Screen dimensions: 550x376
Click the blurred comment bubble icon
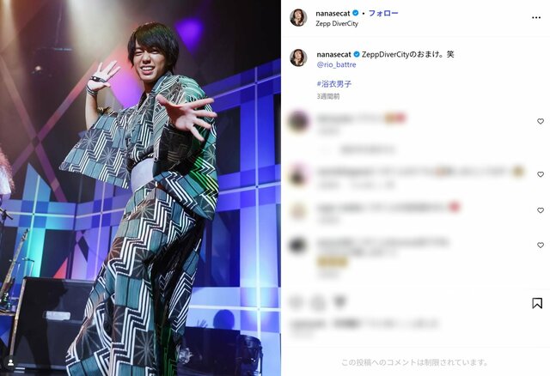pos(318,302)
